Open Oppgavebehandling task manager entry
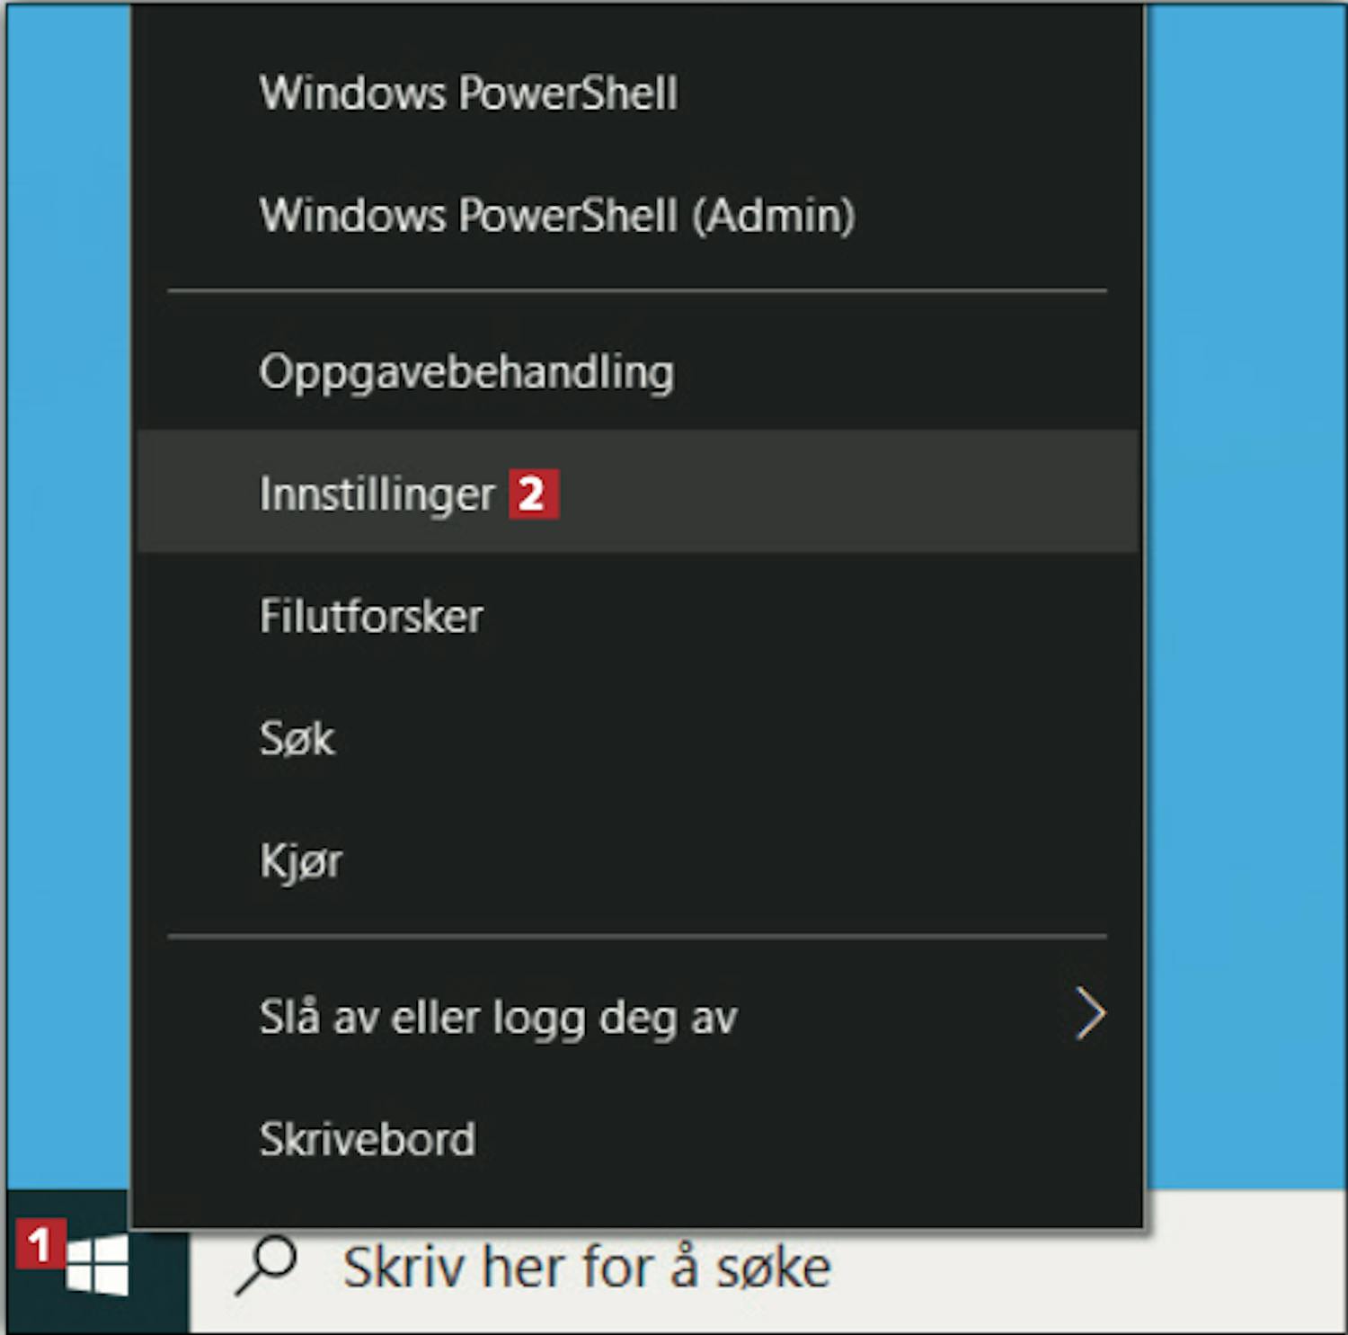This screenshot has height=1335, width=1348. click(x=637, y=370)
